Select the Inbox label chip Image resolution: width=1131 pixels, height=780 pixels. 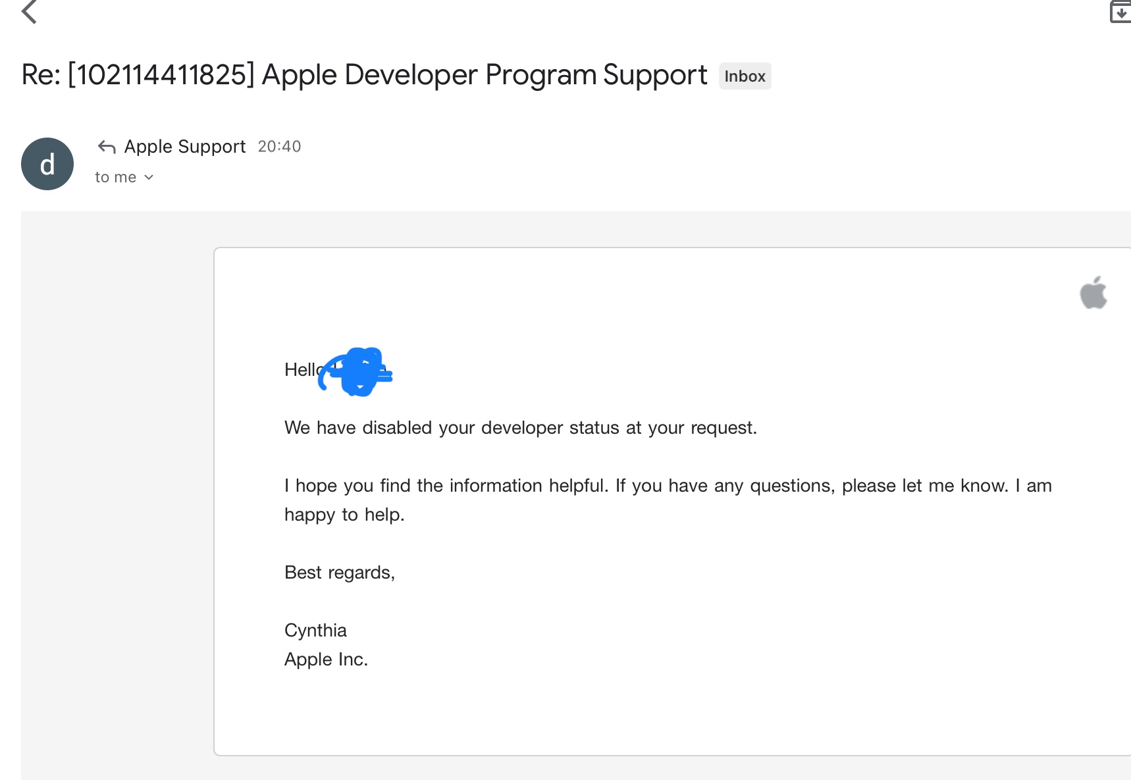[x=744, y=76]
